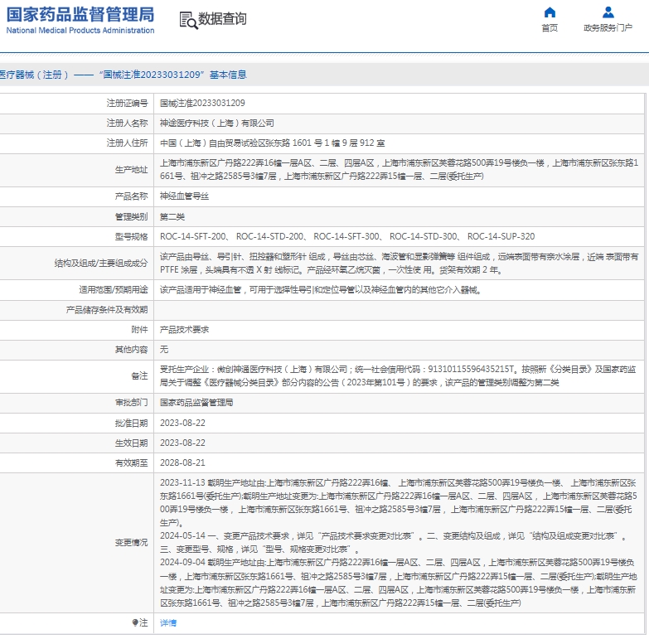Image resolution: width=649 pixels, height=639 pixels.
Task: Click the 2024-09-04 change record
Action: [x=398, y=583]
